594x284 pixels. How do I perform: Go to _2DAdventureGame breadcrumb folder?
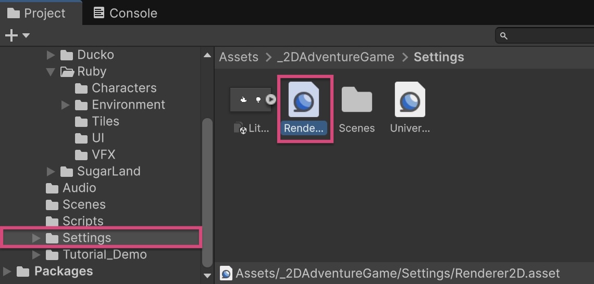coord(336,57)
